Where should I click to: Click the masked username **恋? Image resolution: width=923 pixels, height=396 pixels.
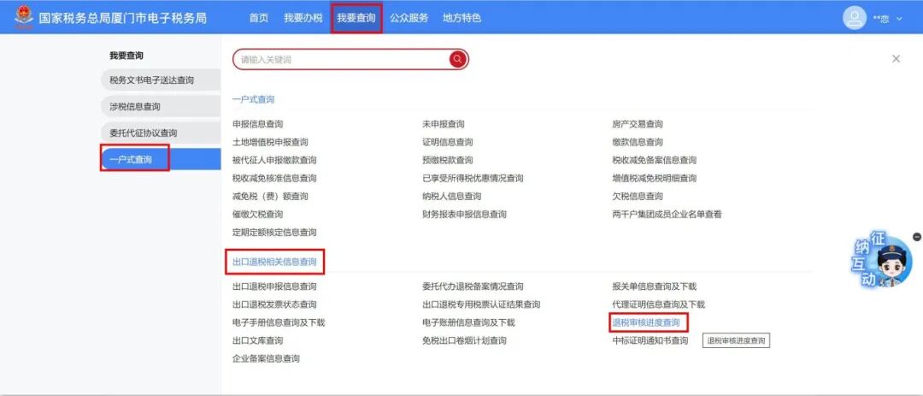pos(881,19)
